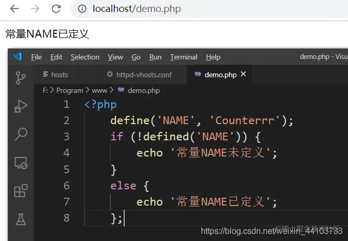Click the 'if' keyword on line 3

(x=117, y=137)
